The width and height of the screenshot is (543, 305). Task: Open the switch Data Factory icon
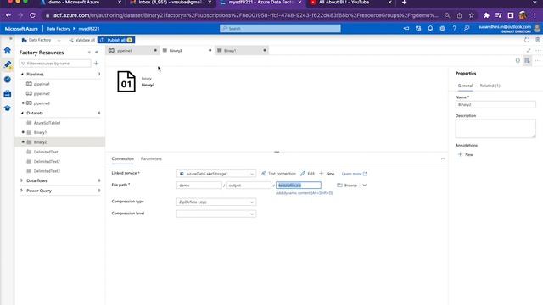[x=418, y=28]
